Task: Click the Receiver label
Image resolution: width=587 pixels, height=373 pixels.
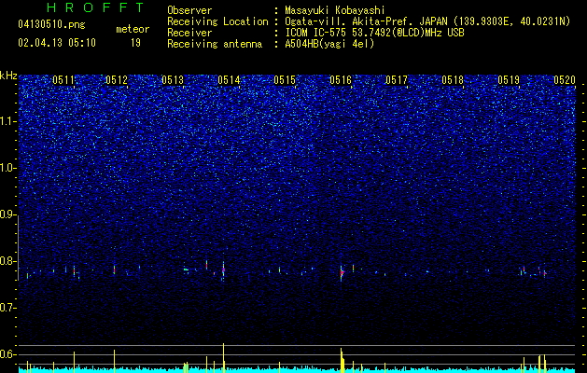Action: pos(189,33)
